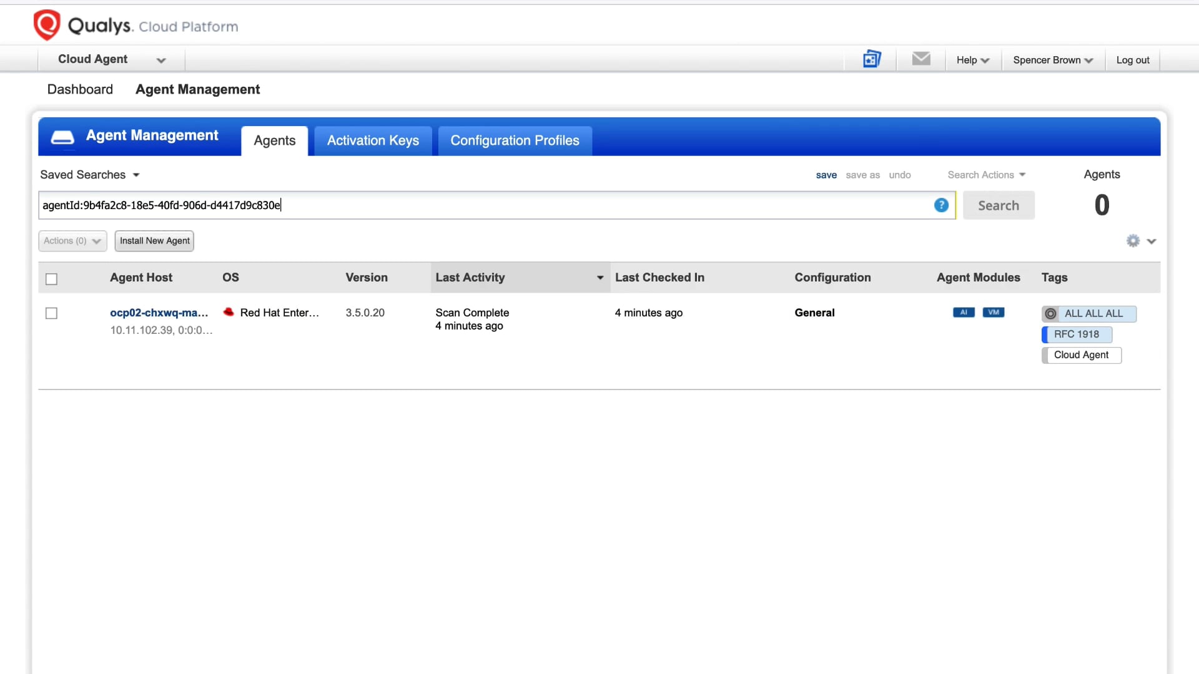
Task: Expand the Actions dropdown menu
Action: 72,240
